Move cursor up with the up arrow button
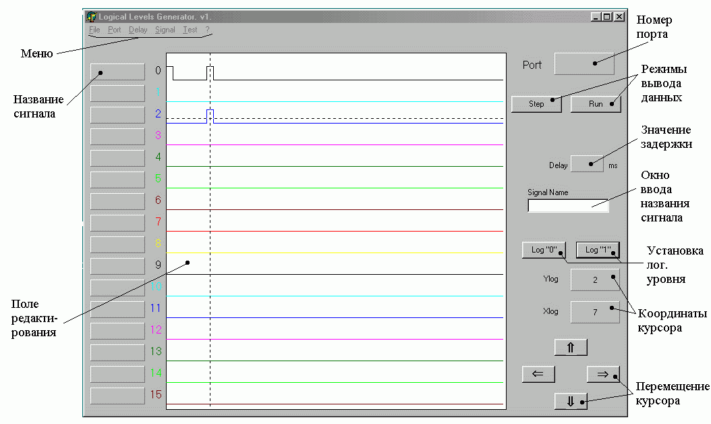711x424 pixels. (x=570, y=347)
